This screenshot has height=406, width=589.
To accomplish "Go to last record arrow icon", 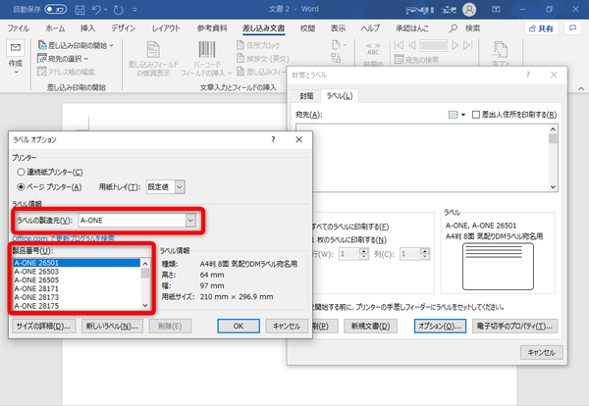I will tap(468, 45).
